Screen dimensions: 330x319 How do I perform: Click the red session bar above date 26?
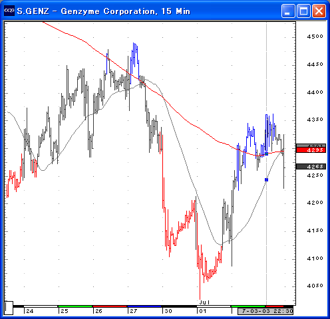(110, 306)
